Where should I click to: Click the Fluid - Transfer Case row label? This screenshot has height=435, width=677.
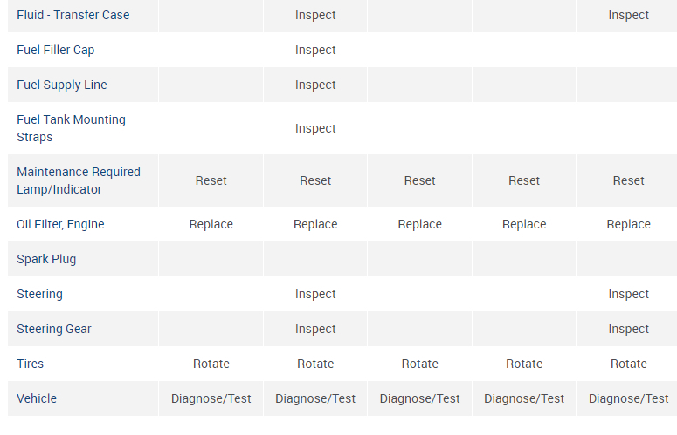click(73, 15)
